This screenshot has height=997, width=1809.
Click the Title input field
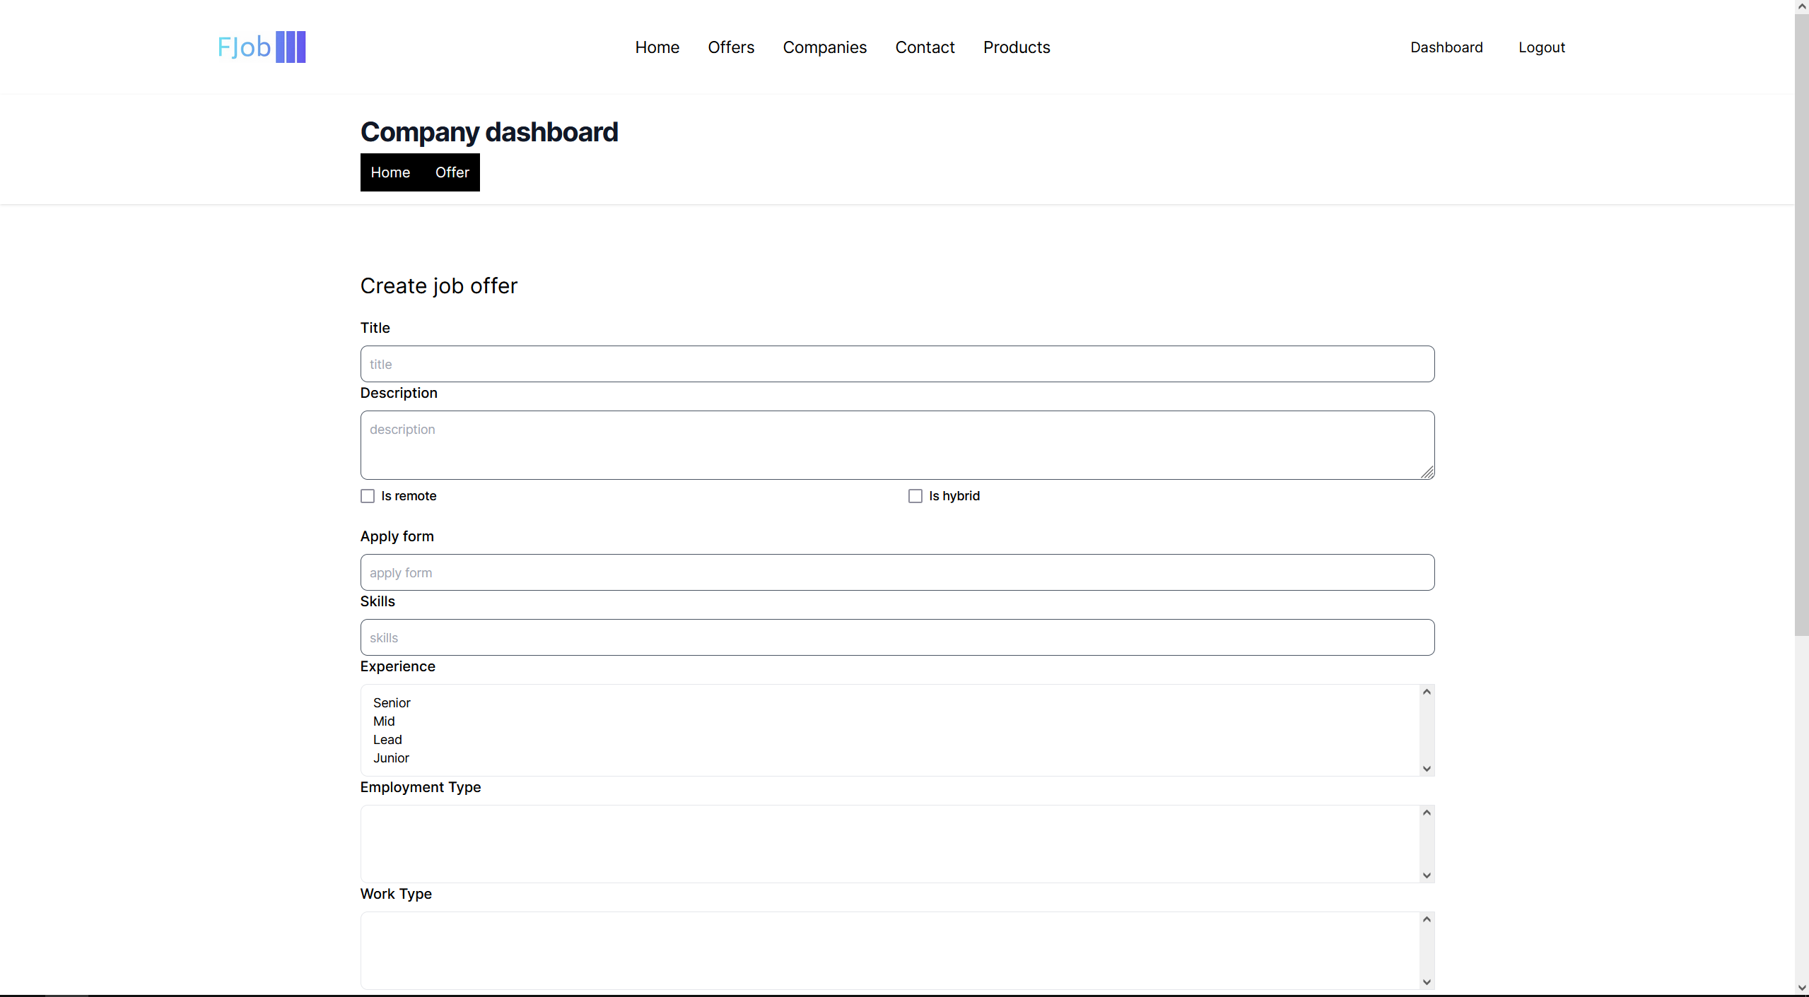tap(898, 363)
